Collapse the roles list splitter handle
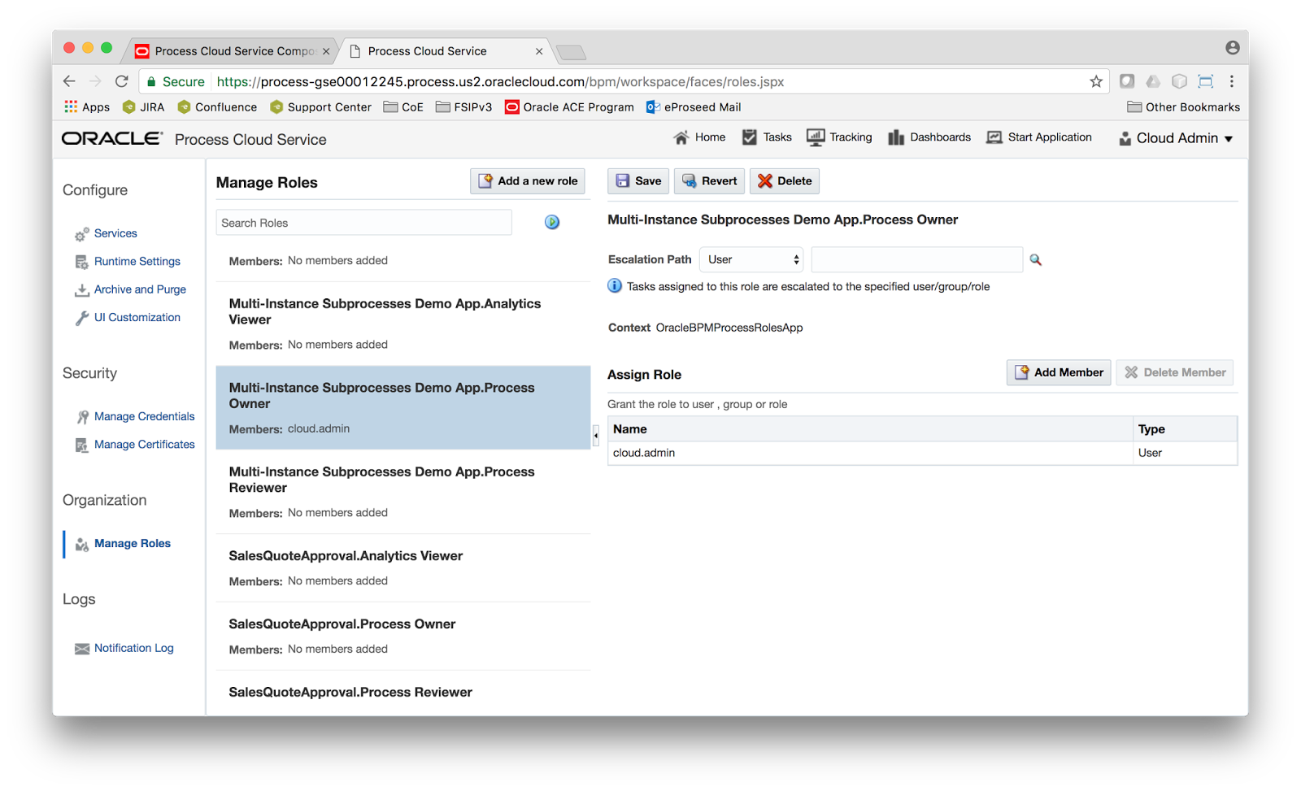 (596, 435)
